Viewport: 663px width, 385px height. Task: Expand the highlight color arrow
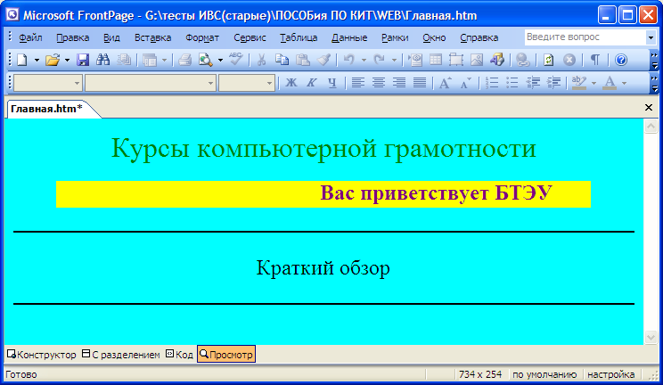click(593, 83)
